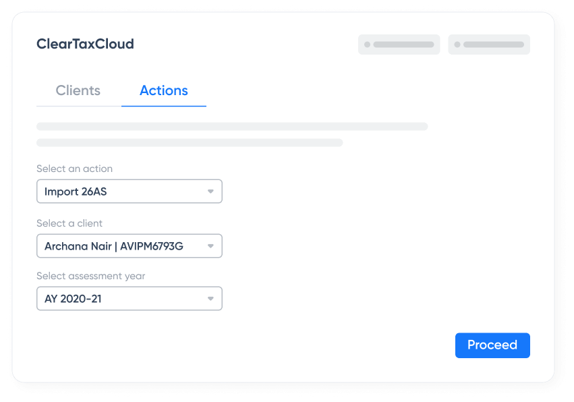The width and height of the screenshot is (574, 402).
Task: Open the client dropdown showing Archana Nair
Action: click(129, 246)
